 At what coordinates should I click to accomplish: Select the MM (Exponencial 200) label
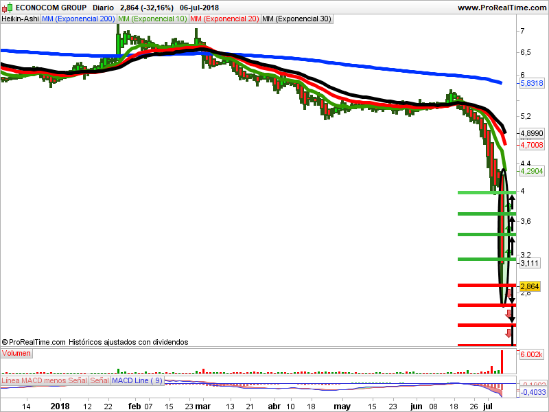coord(78,19)
